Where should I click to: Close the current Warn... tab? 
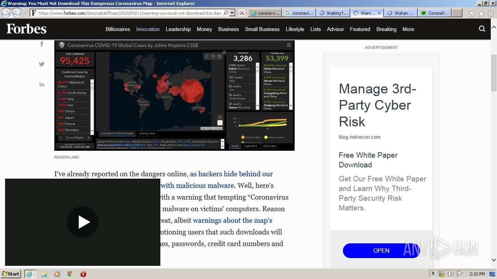click(x=379, y=13)
